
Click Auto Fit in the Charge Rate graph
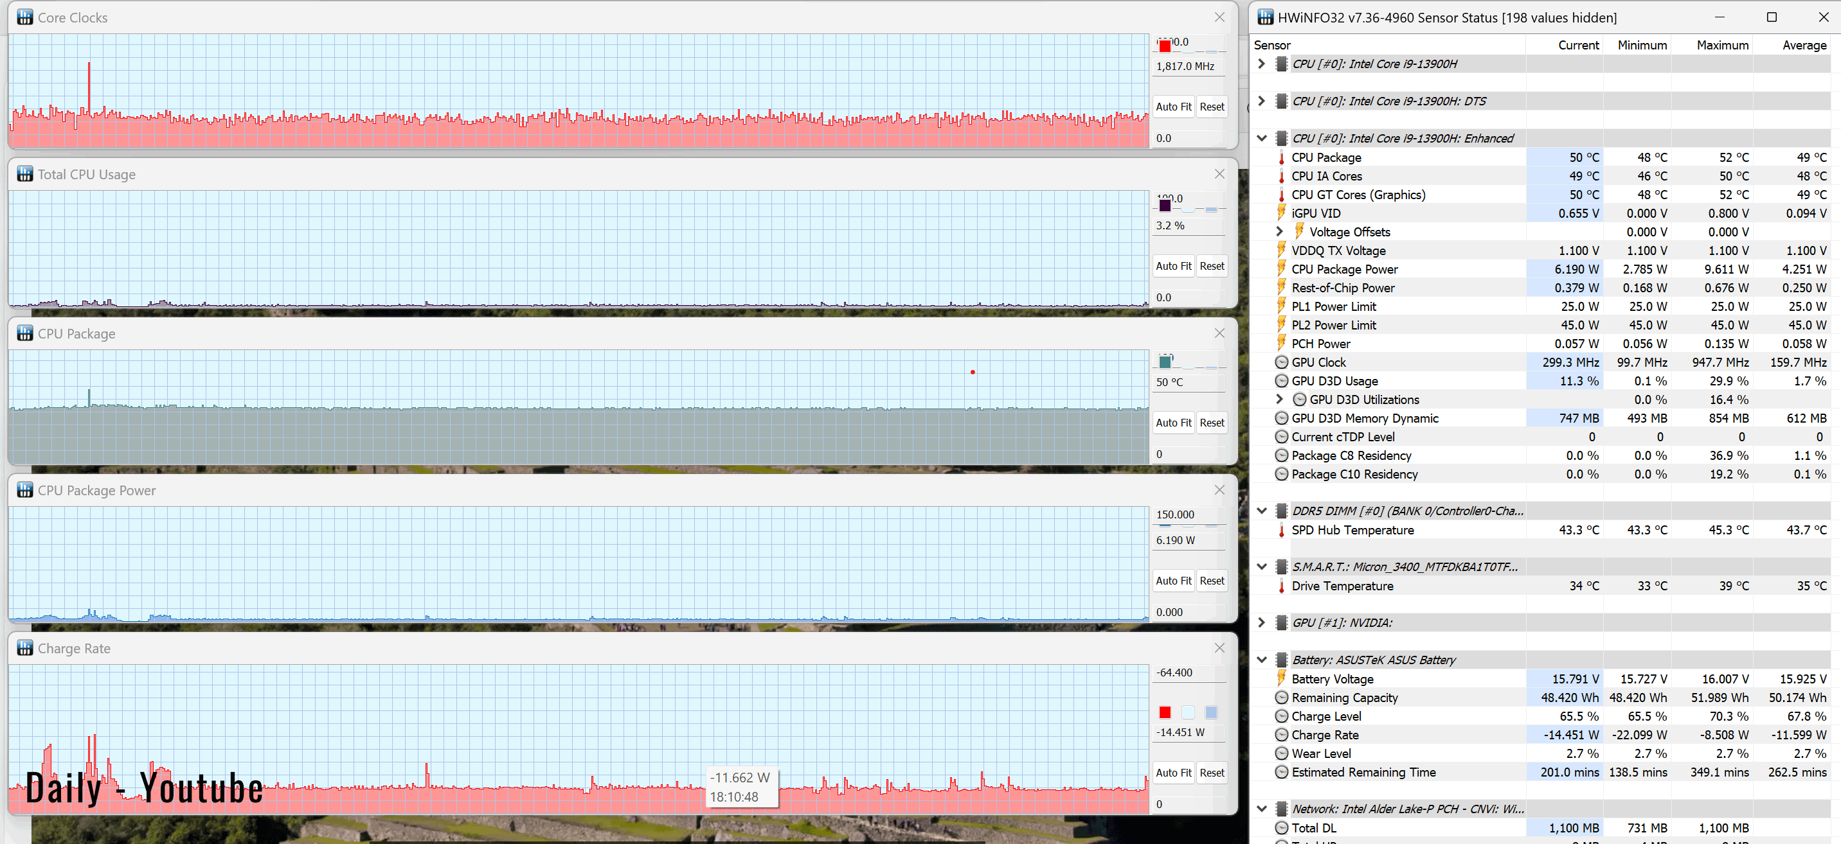(x=1174, y=773)
